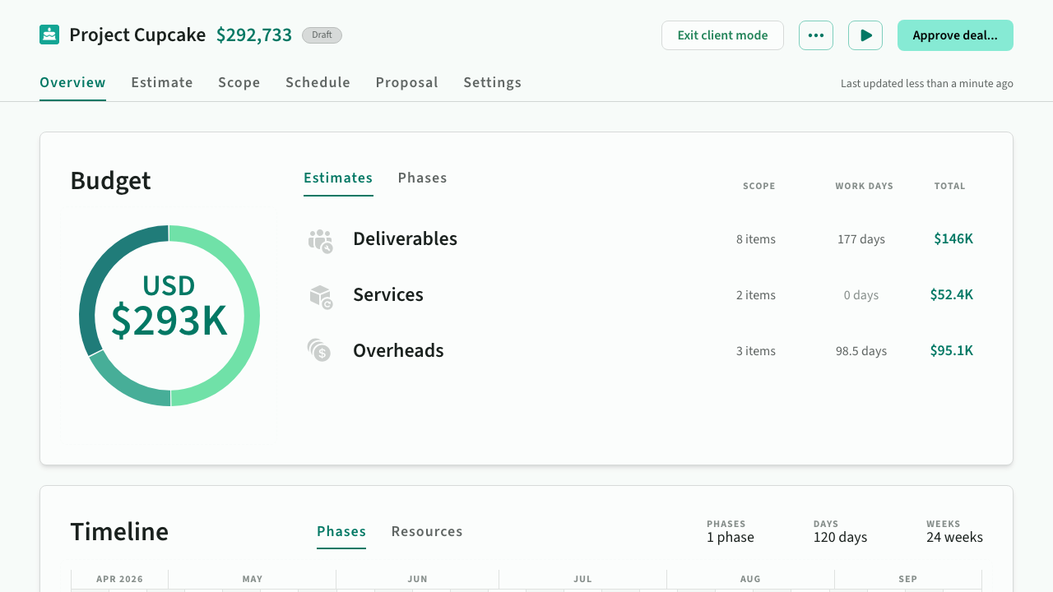Switch to the Scope tab
1053x592 pixels.
click(239, 82)
